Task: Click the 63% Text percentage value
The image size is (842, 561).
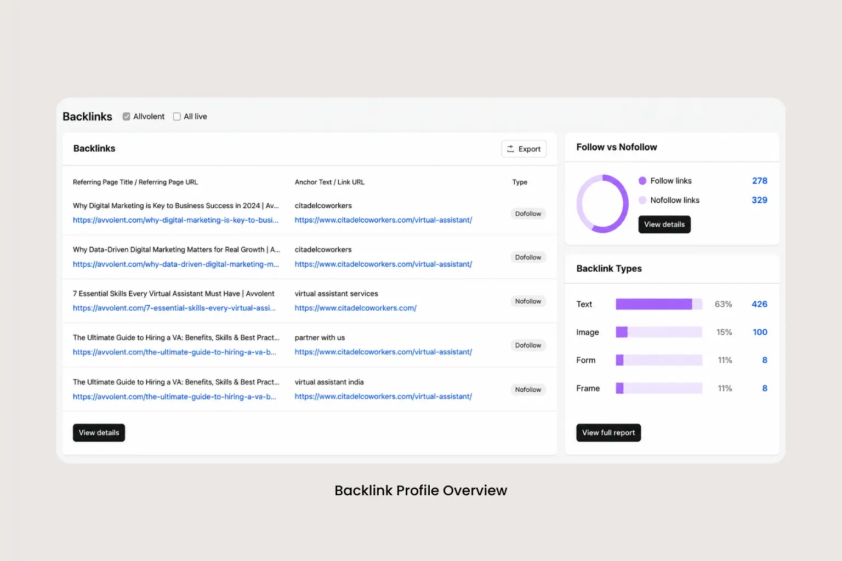Action: [723, 304]
